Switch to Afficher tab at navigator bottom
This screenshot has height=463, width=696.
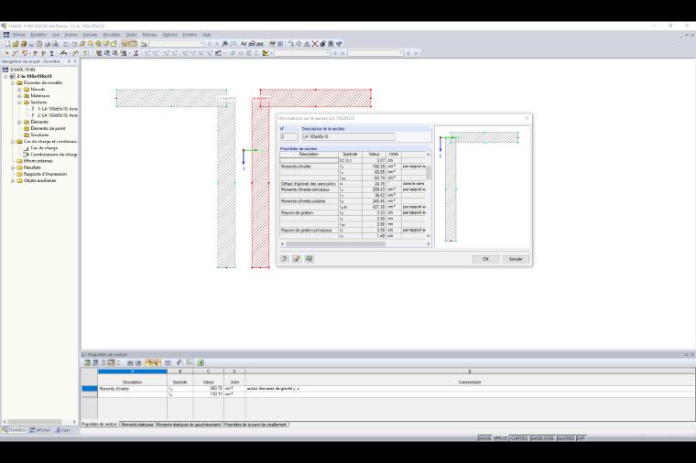[x=40, y=430]
